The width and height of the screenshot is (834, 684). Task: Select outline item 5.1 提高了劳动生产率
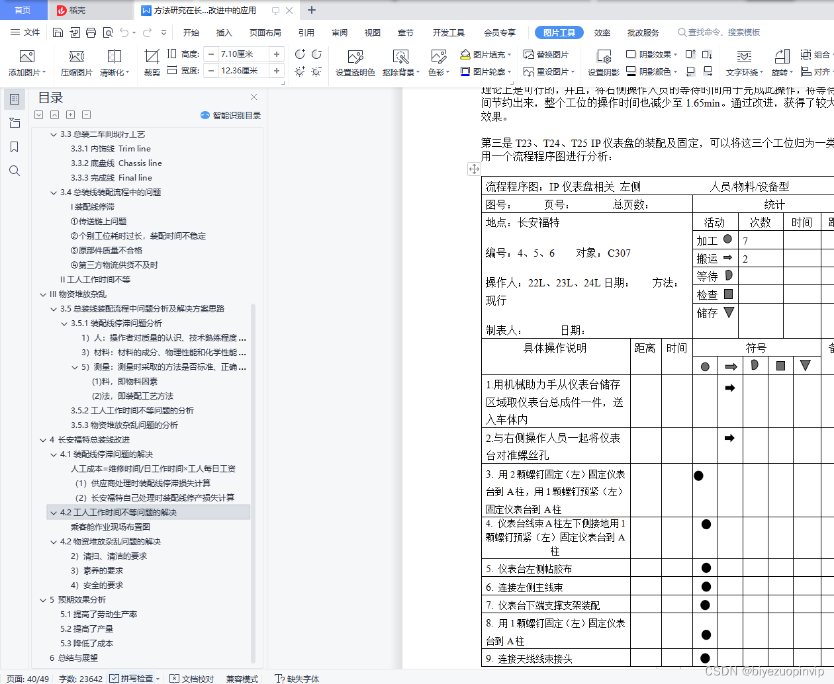[99, 615]
